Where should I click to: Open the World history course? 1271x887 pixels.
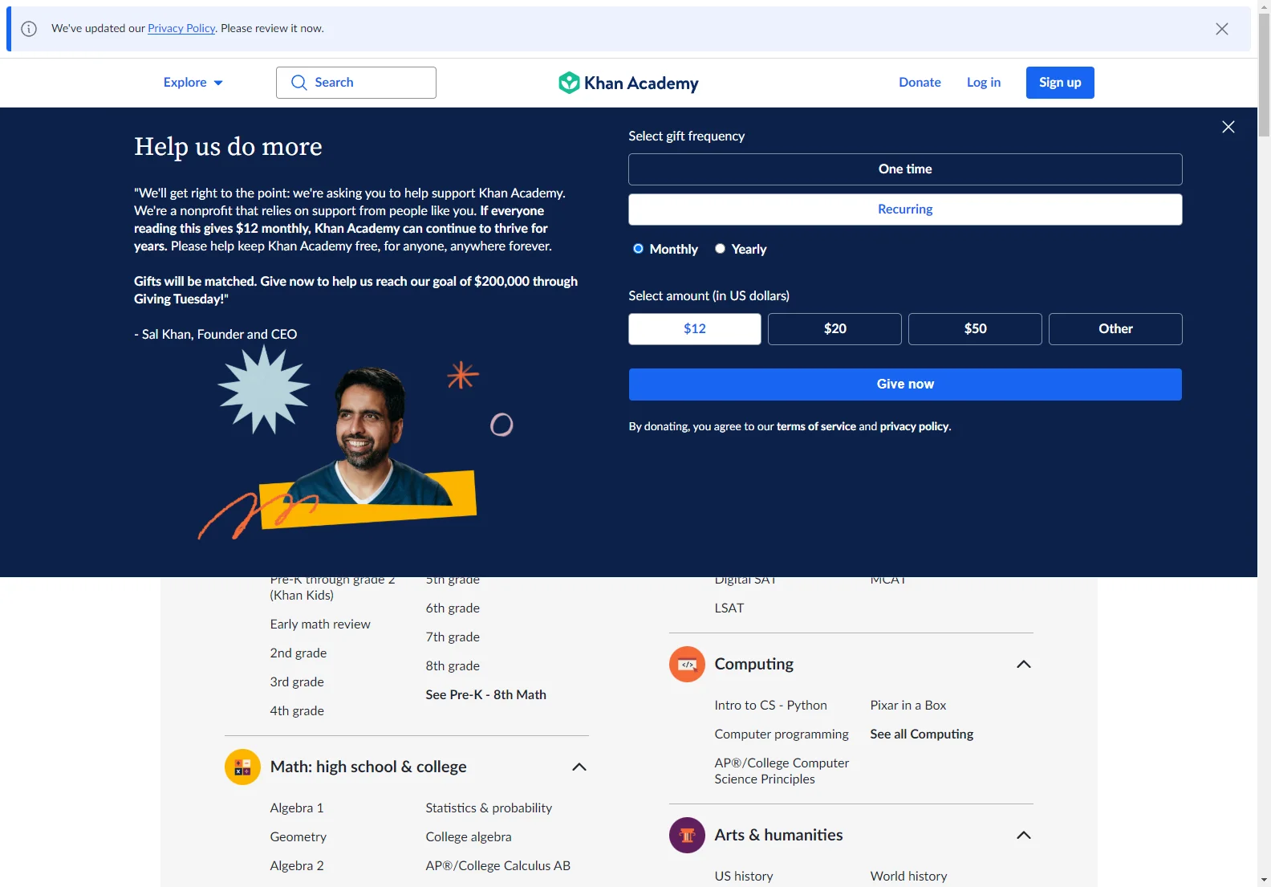point(908,877)
